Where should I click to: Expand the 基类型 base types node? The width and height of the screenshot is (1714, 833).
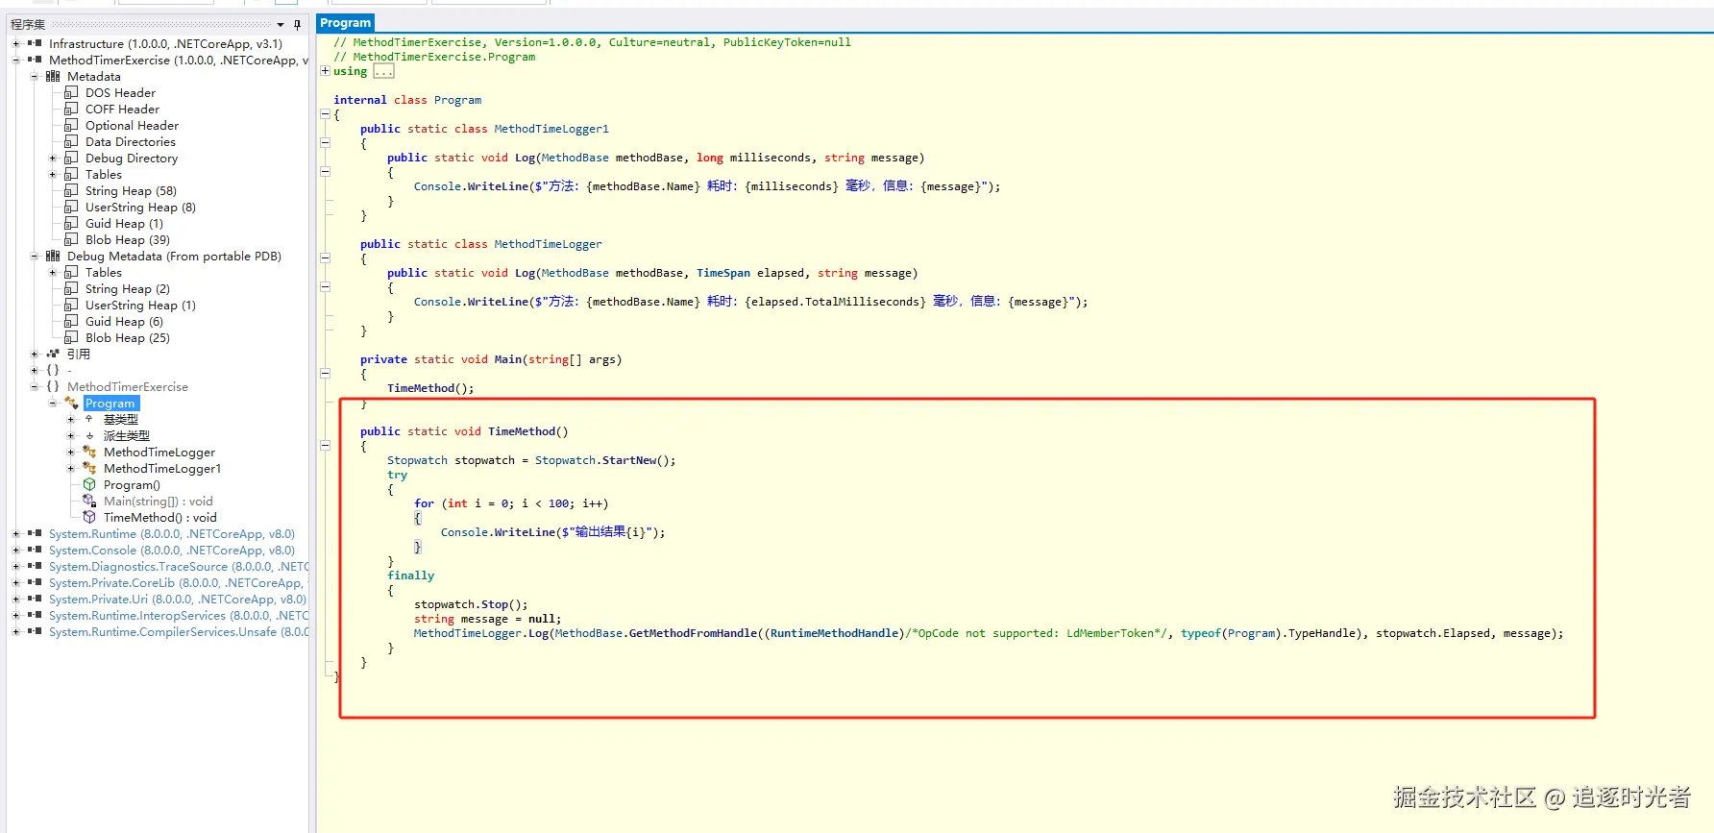tap(70, 419)
